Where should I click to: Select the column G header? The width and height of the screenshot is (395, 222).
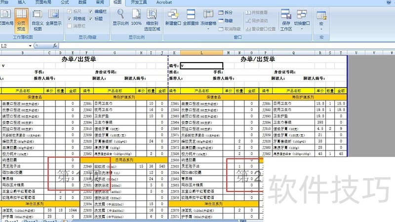point(115,53)
